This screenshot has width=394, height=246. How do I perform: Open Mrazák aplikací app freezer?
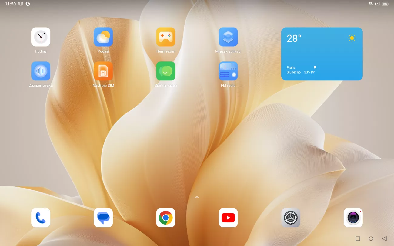point(228,37)
